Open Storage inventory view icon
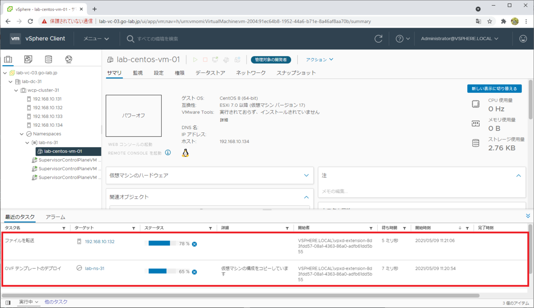 pyautogui.click(x=48, y=59)
